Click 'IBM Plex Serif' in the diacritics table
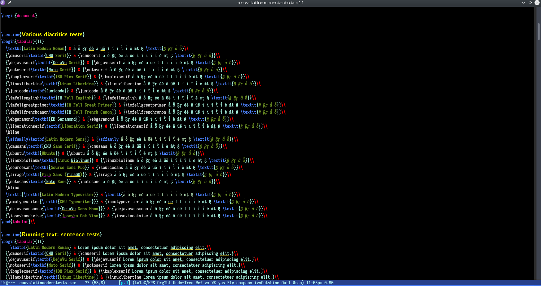Screen dimensions: 541x286 [71, 77]
